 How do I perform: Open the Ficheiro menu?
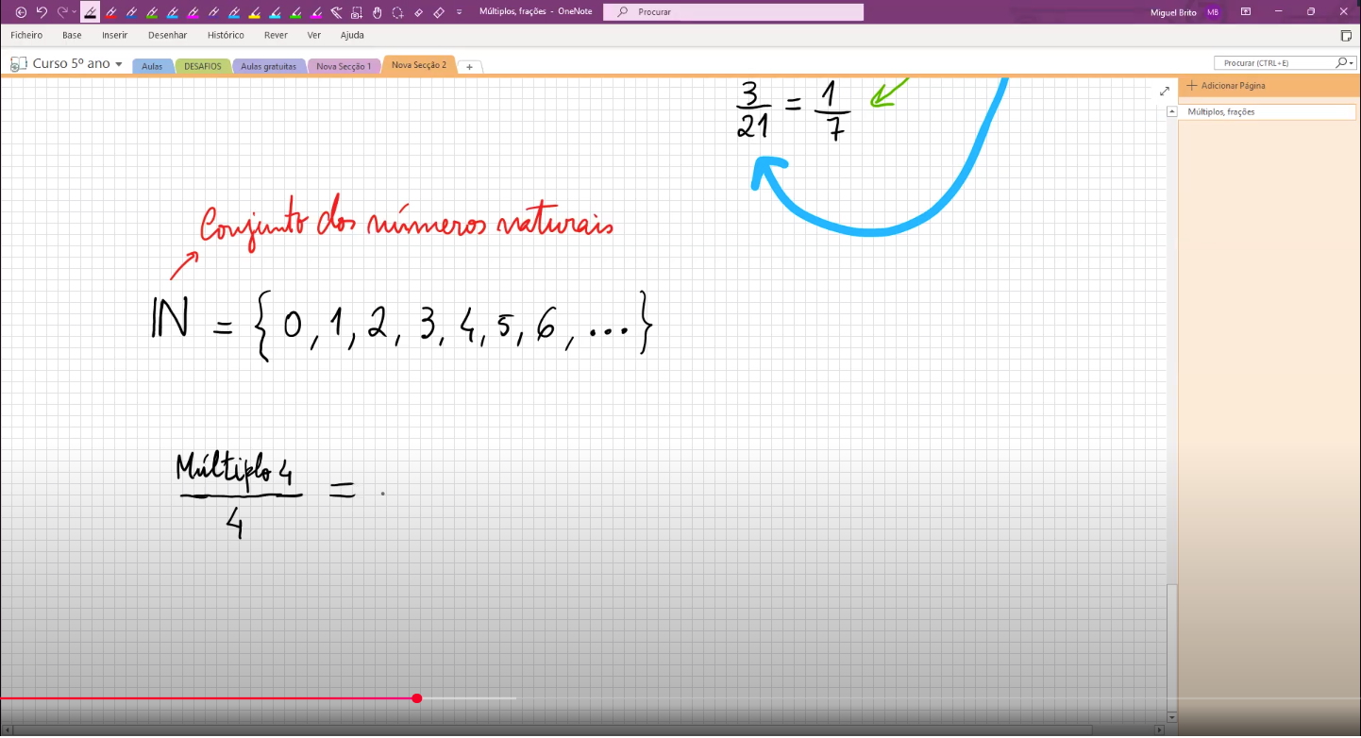(x=26, y=35)
